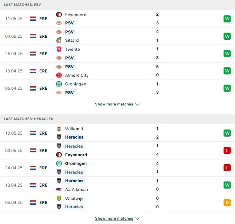Viewport: 235px width, 224px height.
Task: Click the Sittard club logo
Action: click(x=59, y=40)
